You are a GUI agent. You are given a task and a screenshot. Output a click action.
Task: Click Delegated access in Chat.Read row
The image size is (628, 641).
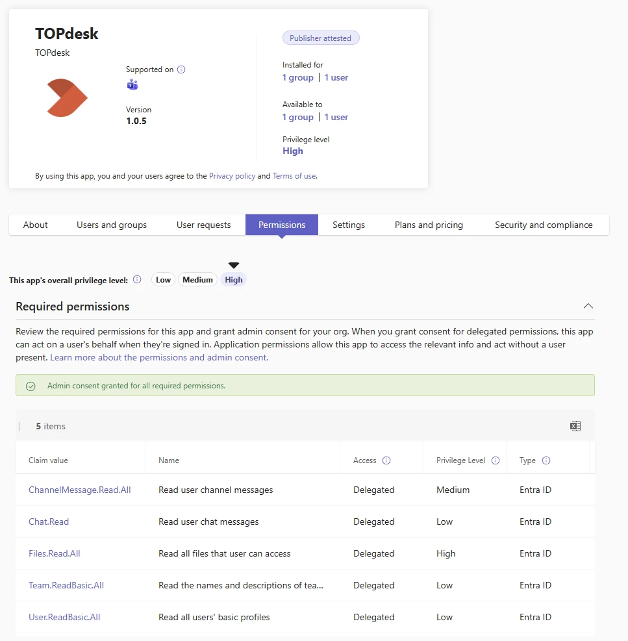coord(374,522)
